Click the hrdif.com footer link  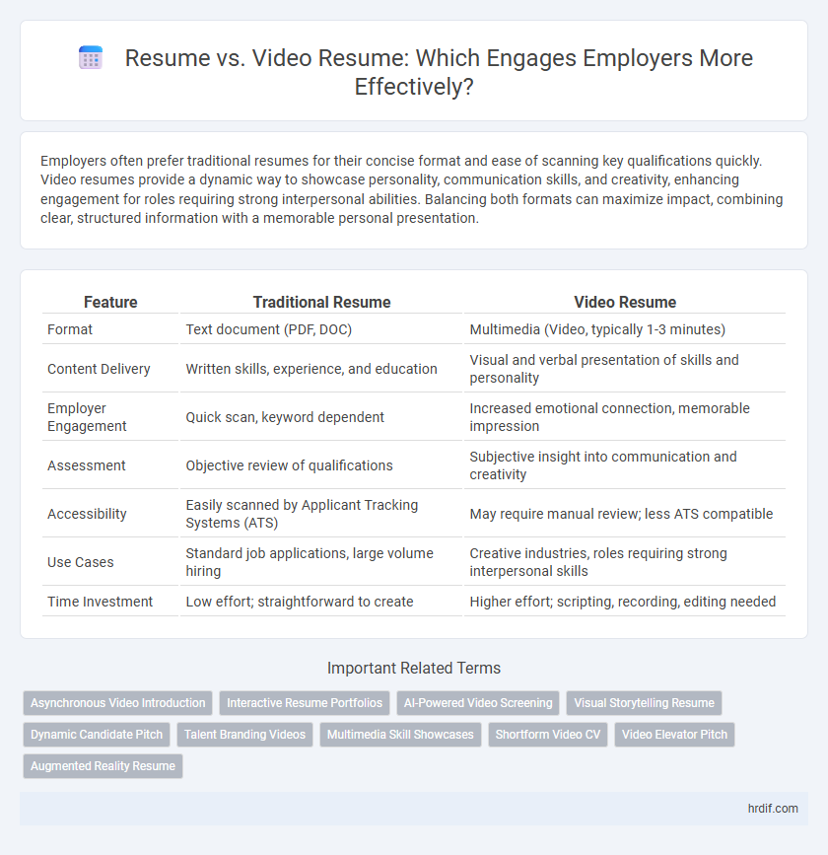[x=773, y=808]
